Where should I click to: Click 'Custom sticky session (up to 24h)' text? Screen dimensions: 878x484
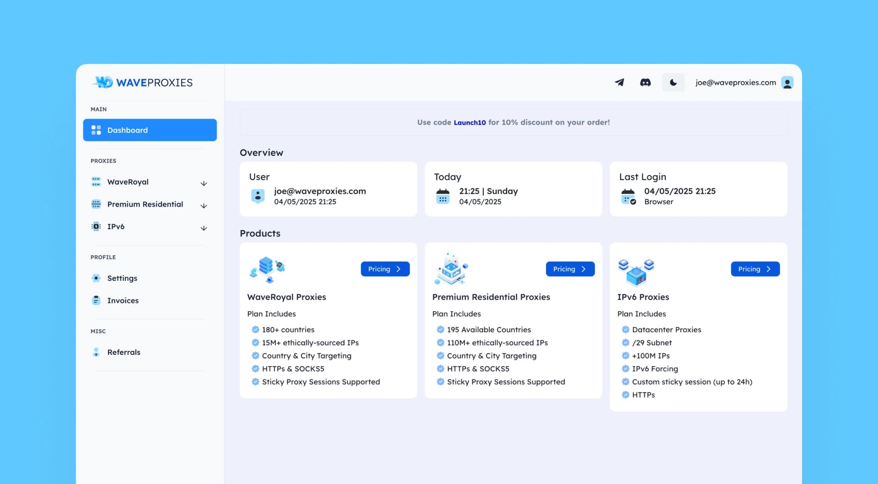(x=692, y=382)
